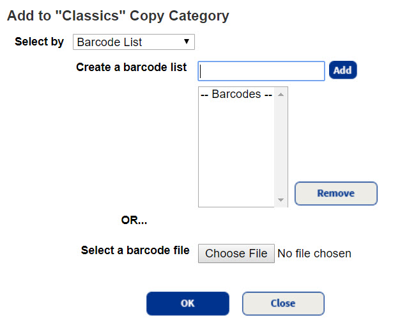Viewport: 393px width, 322px height.
Task: Click the barcode list scrollbar track
Action: [x=281, y=147]
